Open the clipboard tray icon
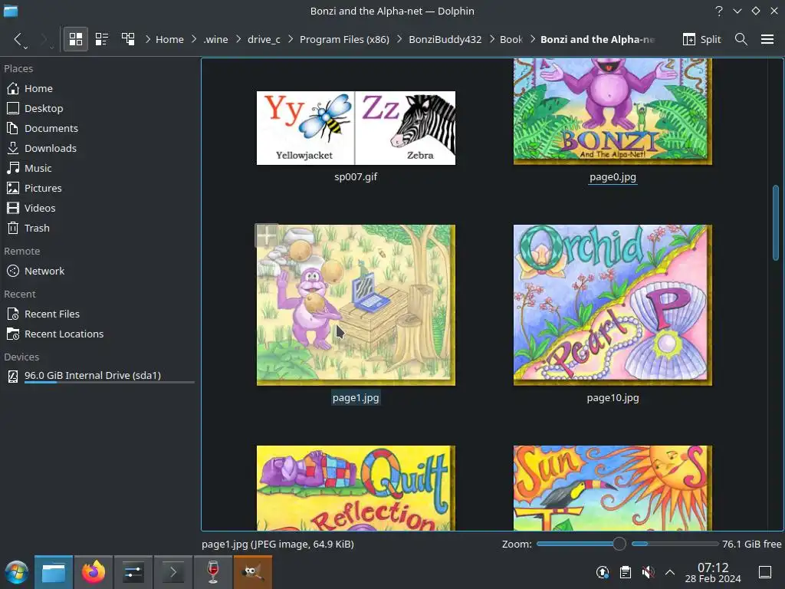Image resolution: width=785 pixels, height=589 pixels. coord(626,572)
